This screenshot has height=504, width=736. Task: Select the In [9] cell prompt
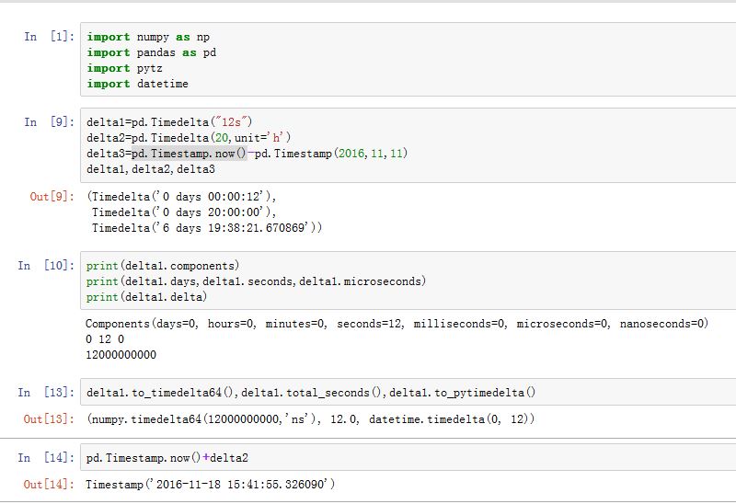click(x=43, y=121)
